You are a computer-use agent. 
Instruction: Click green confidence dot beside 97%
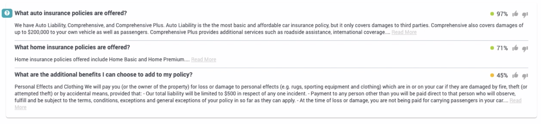click(x=492, y=14)
